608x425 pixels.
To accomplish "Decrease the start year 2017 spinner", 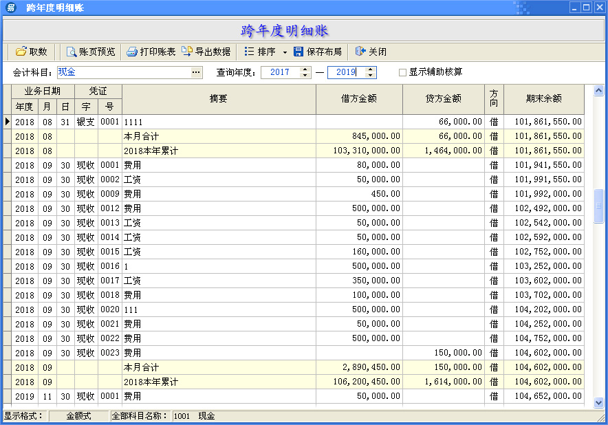I will [305, 75].
